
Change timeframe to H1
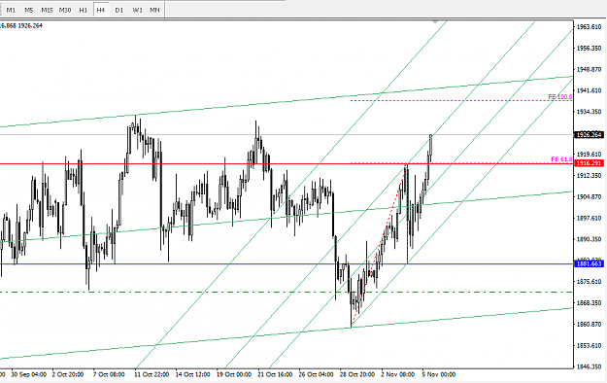point(83,10)
